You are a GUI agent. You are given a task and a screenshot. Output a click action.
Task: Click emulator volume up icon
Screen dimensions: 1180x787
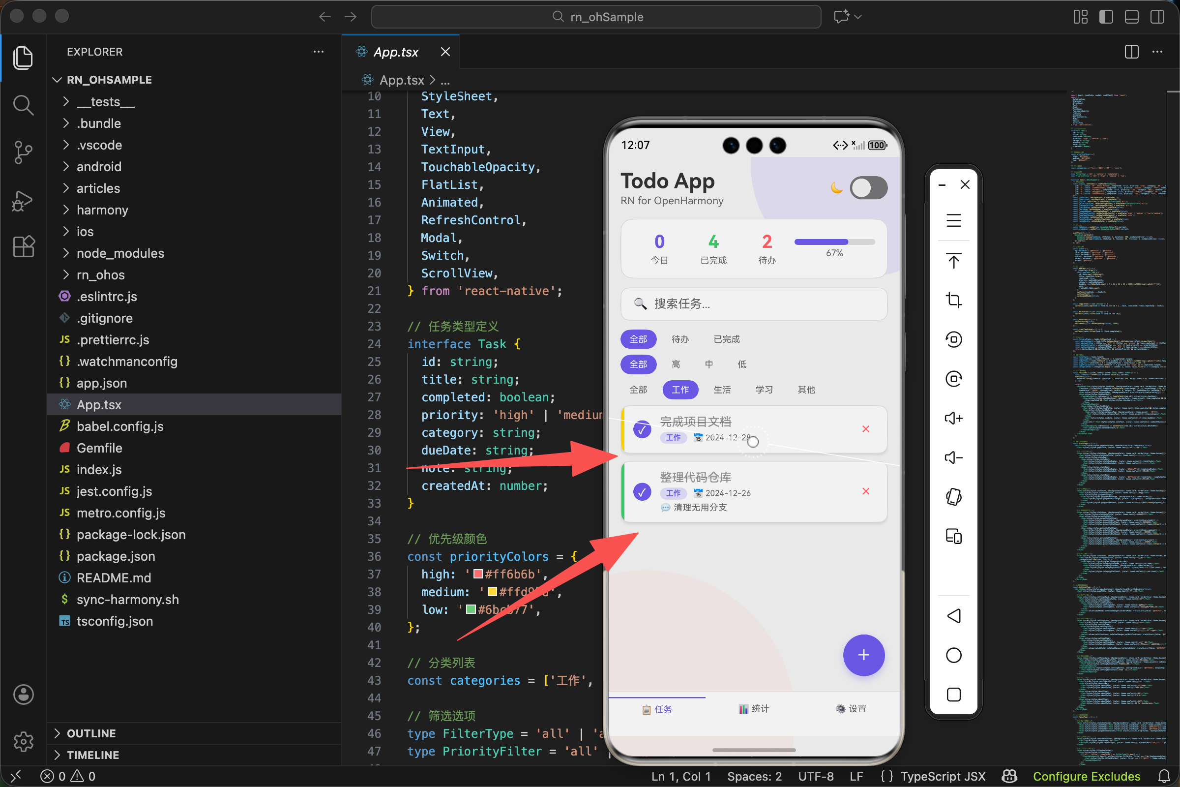pos(953,418)
